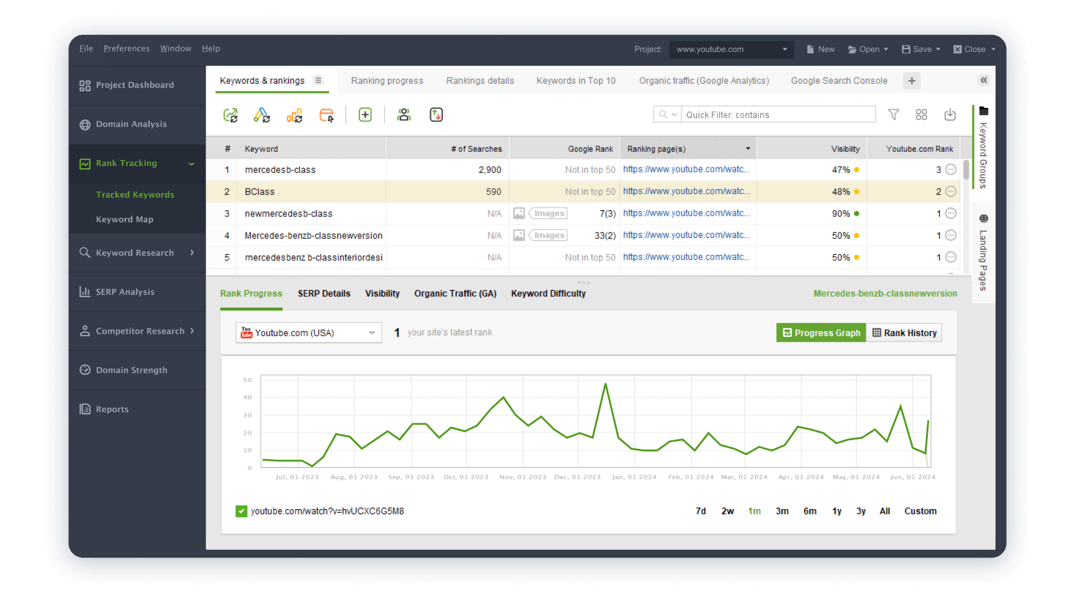Screen dimensions: 1075x594
Task: Open the File menu
Action: [x=86, y=48]
